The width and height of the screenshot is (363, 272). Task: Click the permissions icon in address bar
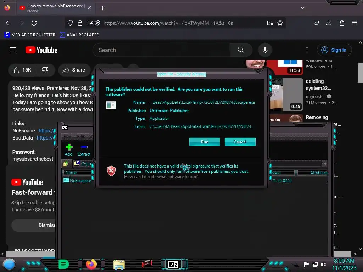click(90, 23)
